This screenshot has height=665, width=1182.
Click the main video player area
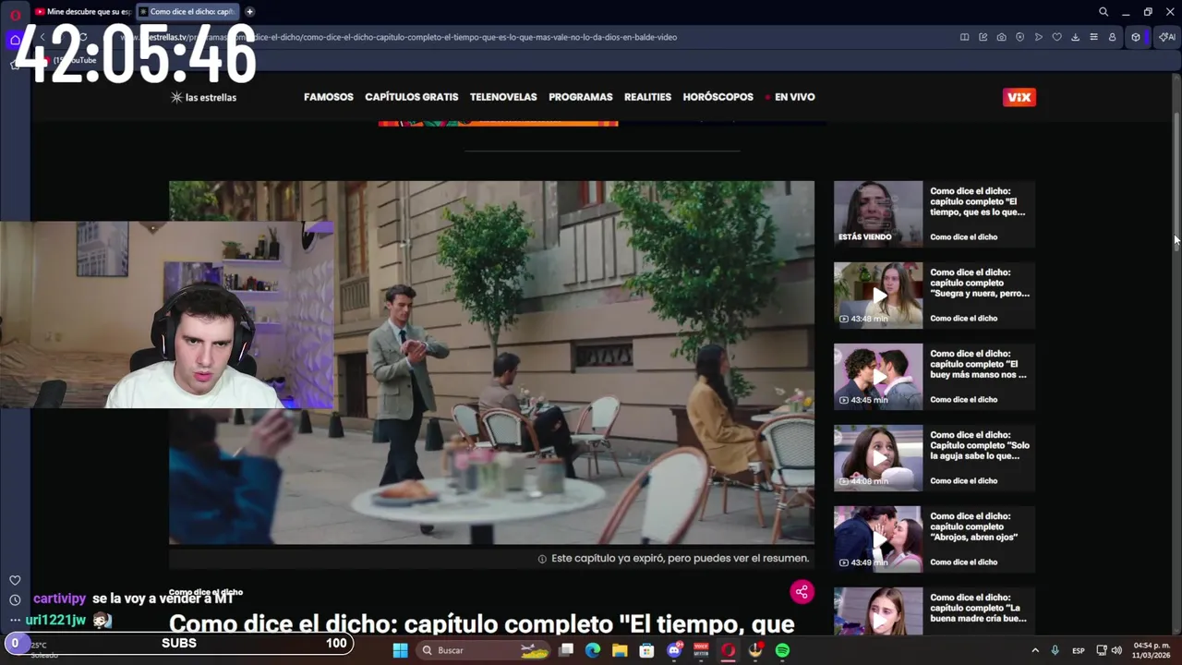[x=491, y=363]
